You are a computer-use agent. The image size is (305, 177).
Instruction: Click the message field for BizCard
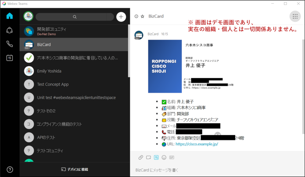point(217,170)
